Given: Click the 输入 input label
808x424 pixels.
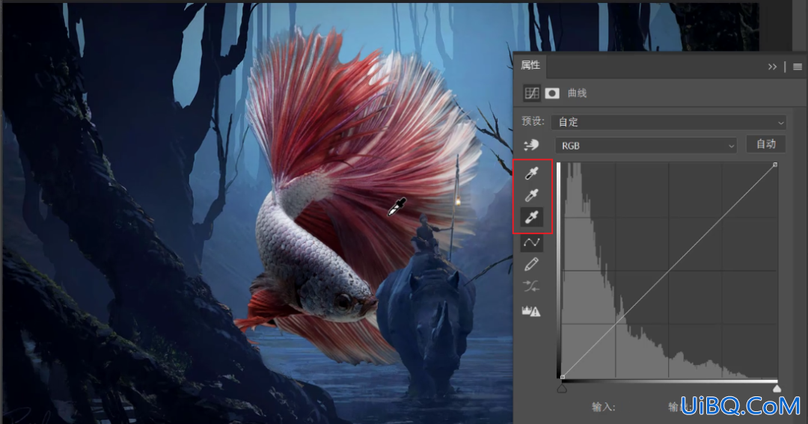Looking at the screenshot, I should tap(604, 407).
